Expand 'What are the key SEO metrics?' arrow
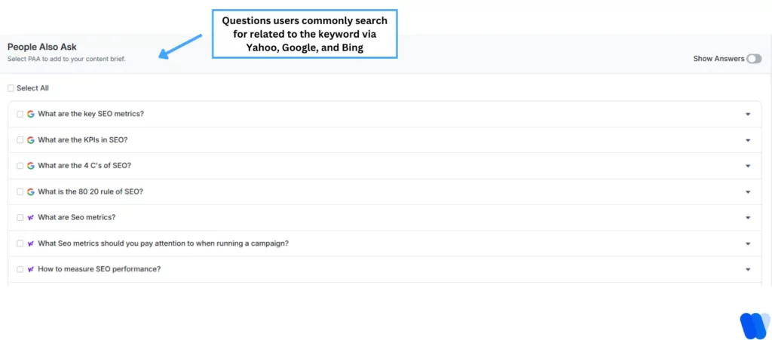 click(x=748, y=114)
